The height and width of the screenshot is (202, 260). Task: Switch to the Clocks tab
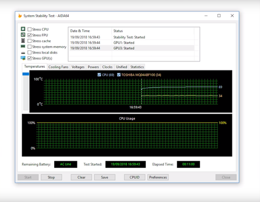point(107,67)
